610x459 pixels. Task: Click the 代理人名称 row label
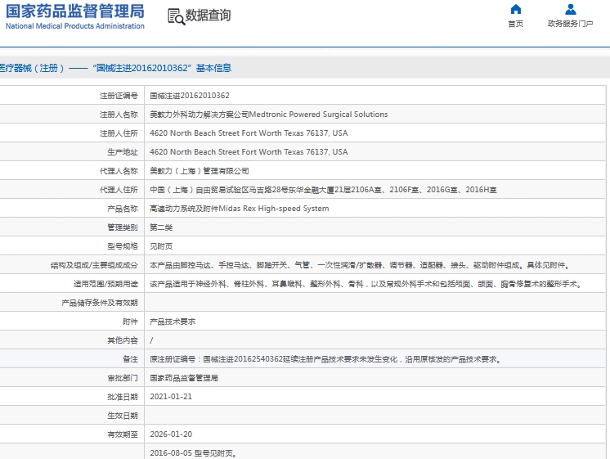tap(119, 171)
